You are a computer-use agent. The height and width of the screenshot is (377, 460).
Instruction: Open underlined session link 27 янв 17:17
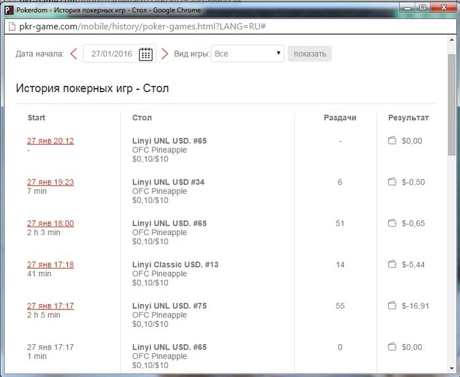(x=51, y=306)
